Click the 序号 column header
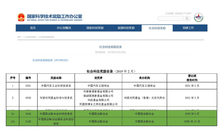224x135 pixels. point(13,78)
